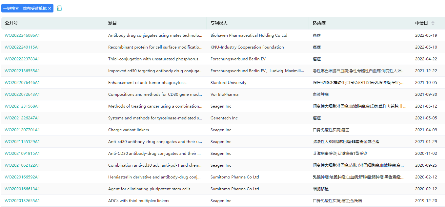
Task: Open patent WO2020166592A1
Action: (x=22, y=177)
